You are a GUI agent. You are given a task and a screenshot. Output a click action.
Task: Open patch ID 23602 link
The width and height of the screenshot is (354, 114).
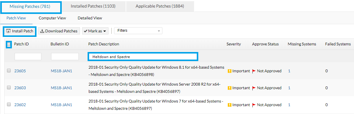coord(20,105)
